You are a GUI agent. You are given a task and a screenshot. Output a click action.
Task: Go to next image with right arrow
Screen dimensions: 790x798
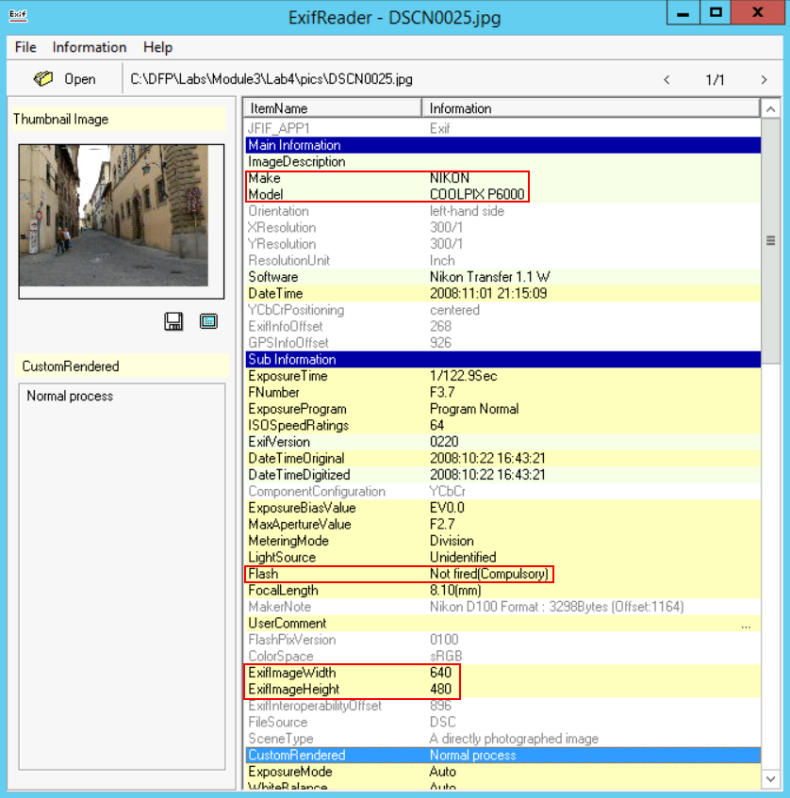click(x=764, y=80)
